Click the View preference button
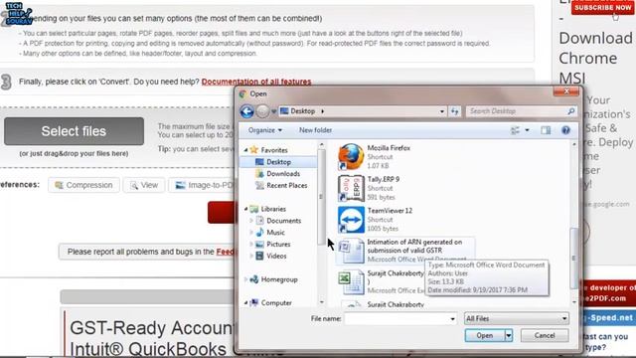 144,185
